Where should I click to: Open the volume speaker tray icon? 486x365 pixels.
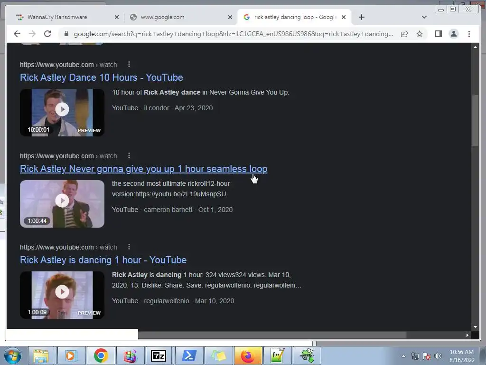(x=438, y=356)
